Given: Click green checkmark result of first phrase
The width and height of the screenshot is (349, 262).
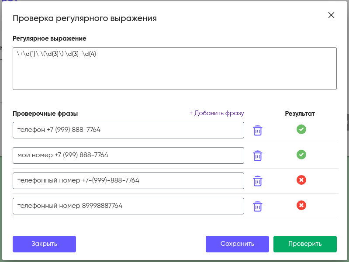Looking at the screenshot, I should (x=301, y=129).
